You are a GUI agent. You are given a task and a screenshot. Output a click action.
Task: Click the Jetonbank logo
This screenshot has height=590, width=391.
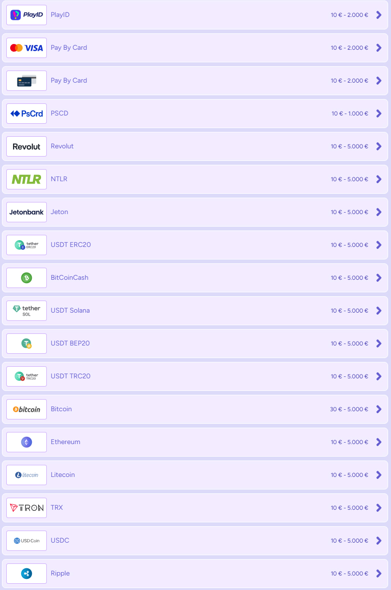(x=27, y=212)
